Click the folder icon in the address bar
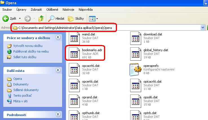The height and width of the screenshot is (120, 208). pyautogui.click(x=15, y=28)
